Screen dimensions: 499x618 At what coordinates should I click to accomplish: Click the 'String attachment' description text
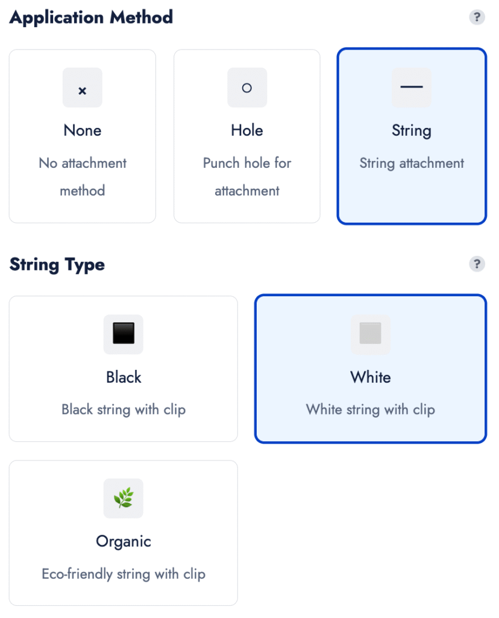(x=412, y=163)
